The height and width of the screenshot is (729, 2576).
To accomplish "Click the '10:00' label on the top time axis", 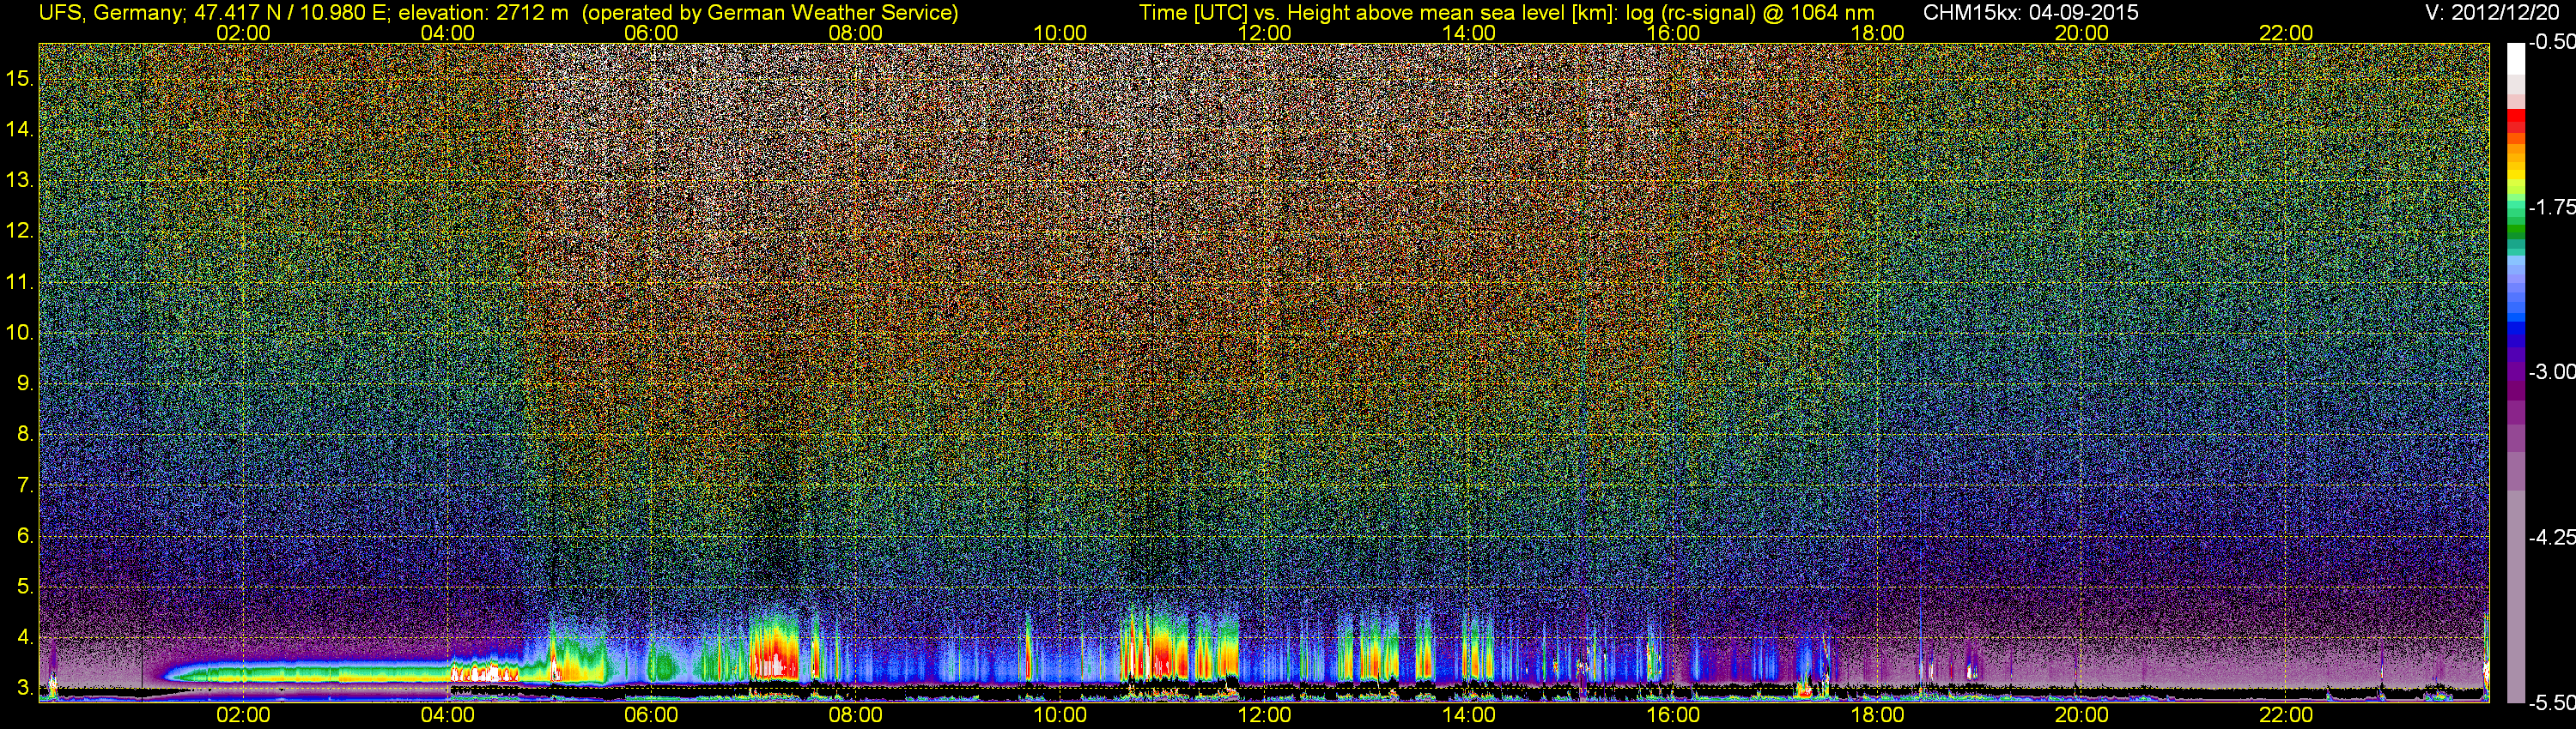I will click(1060, 33).
